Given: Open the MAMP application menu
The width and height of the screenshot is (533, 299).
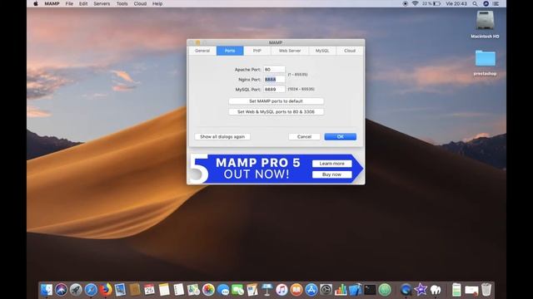Looking at the screenshot, I should point(52,3).
